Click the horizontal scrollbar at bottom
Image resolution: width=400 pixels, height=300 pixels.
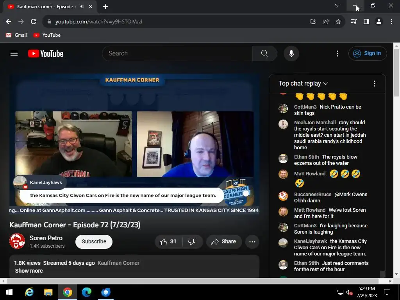[x=192, y=281]
